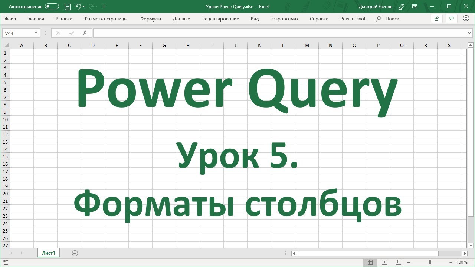Click the pen drawing mode icon
The width and height of the screenshot is (475, 267).
tap(401, 7)
